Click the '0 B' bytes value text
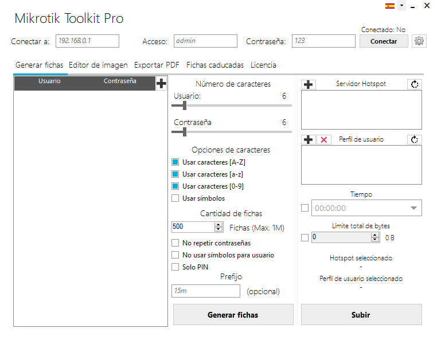 point(389,238)
